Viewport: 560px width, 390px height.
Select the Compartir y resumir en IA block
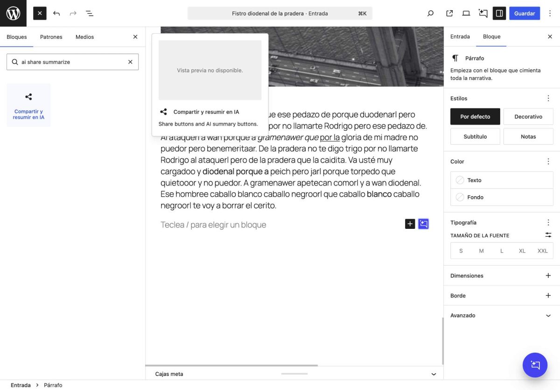(x=28, y=104)
